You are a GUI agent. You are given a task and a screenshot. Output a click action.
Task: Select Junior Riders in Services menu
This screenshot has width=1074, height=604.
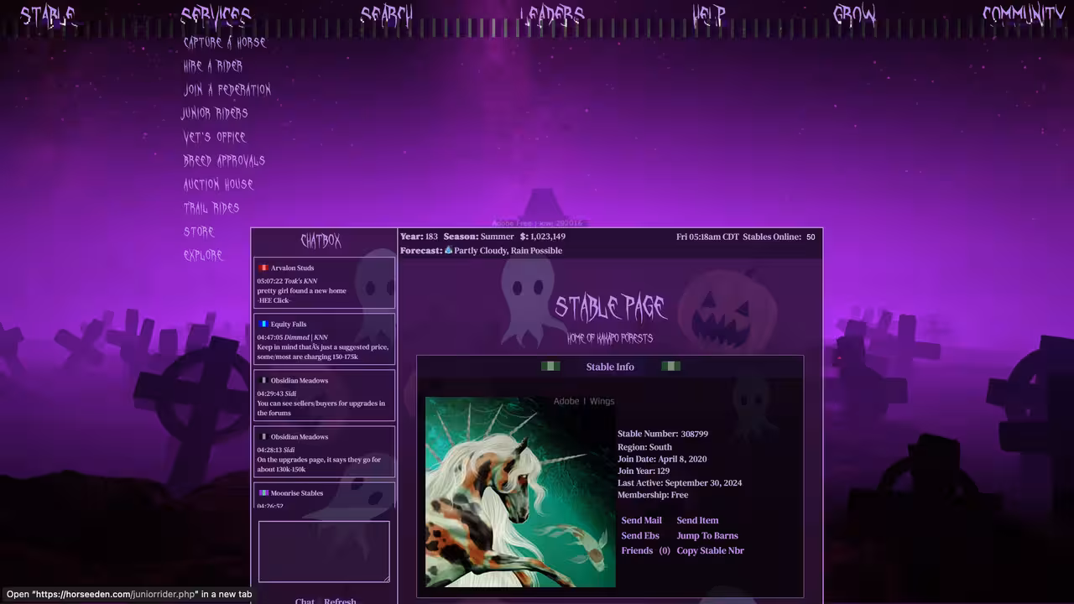click(x=215, y=112)
